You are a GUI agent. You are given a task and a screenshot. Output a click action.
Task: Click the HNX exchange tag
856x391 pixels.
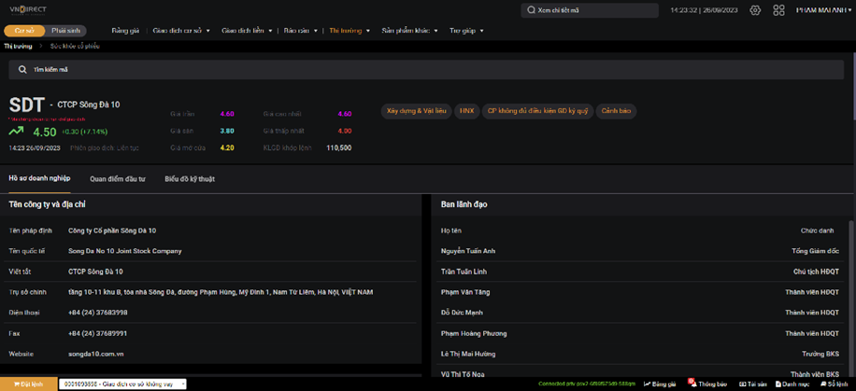tap(466, 111)
